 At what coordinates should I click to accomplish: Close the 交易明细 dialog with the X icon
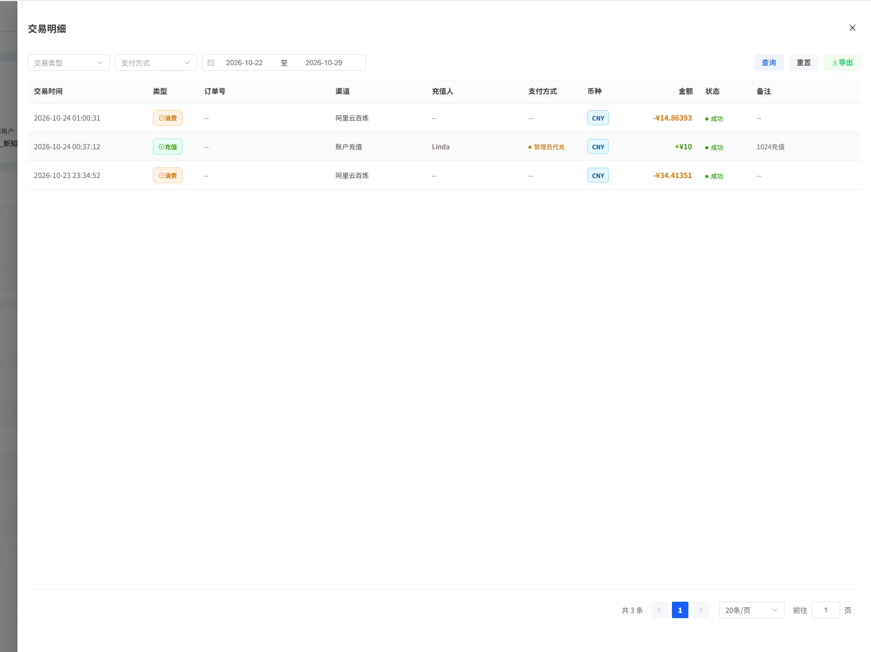[852, 28]
